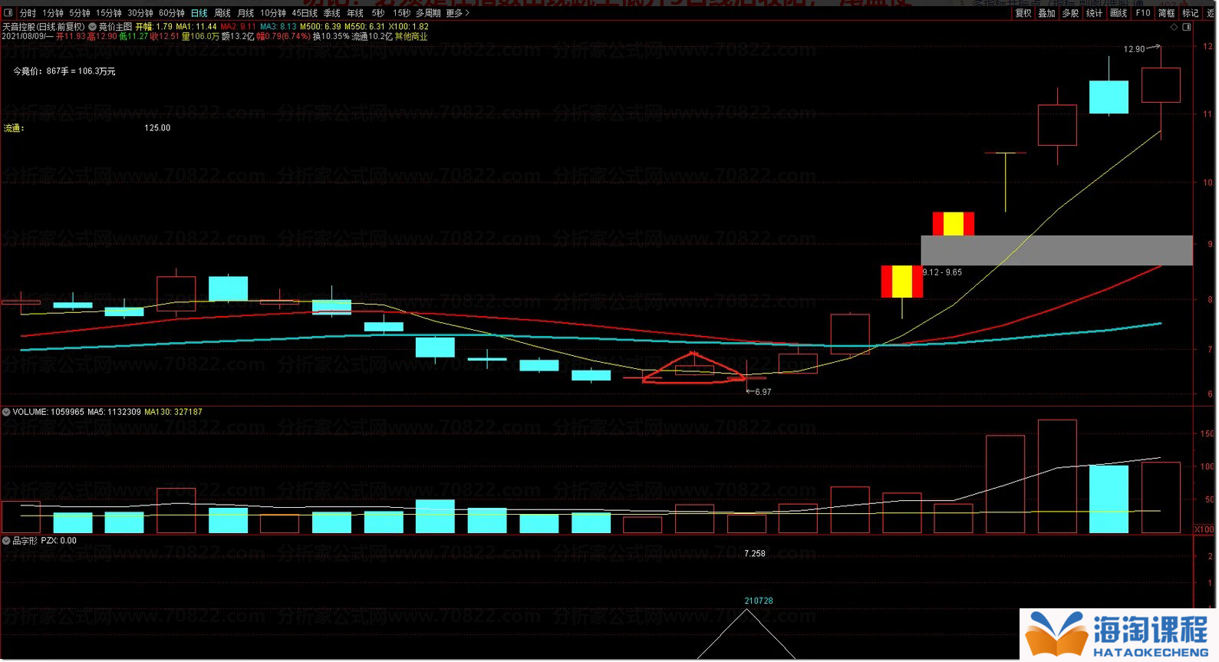Open the 多周期 multi-period view
Viewport: 1219px width, 662px height.
tap(428, 13)
